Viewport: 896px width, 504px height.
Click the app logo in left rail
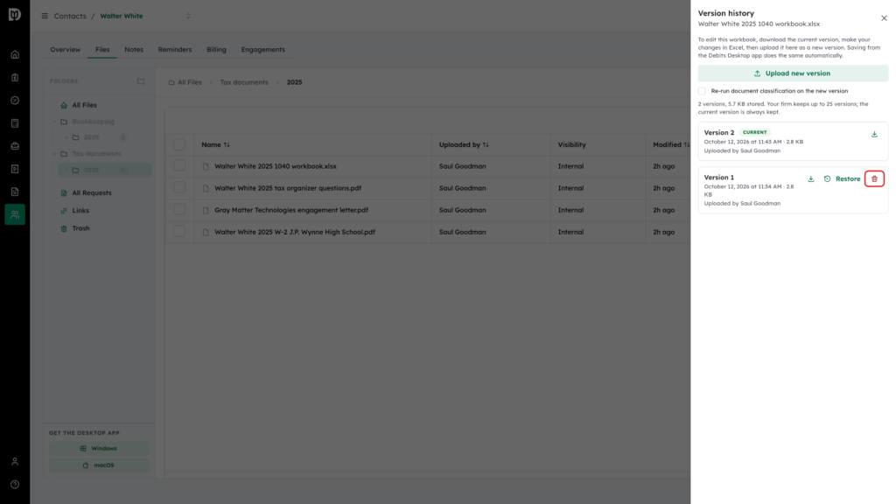tap(15, 15)
